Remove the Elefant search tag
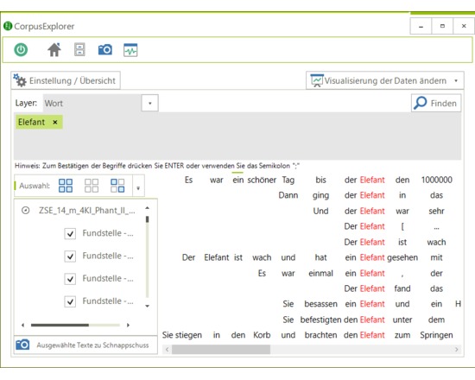The height and width of the screenshot is (380, 475). tap(55, 122)
